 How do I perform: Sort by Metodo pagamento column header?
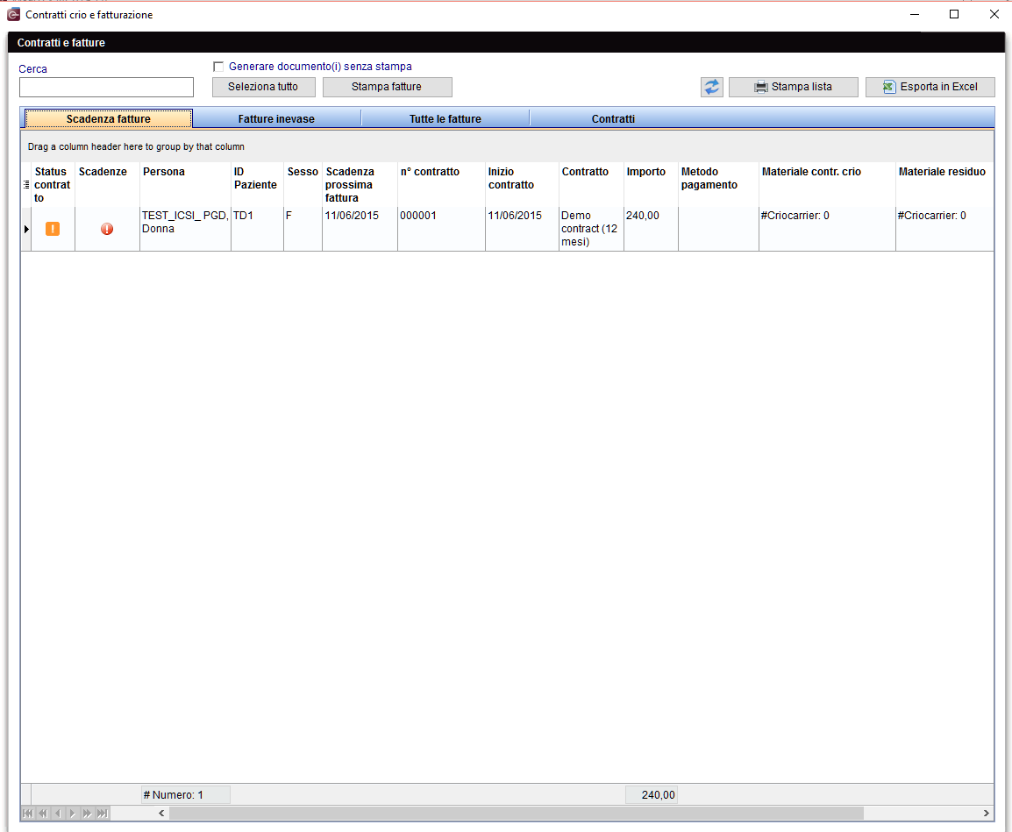coord(718,185)
